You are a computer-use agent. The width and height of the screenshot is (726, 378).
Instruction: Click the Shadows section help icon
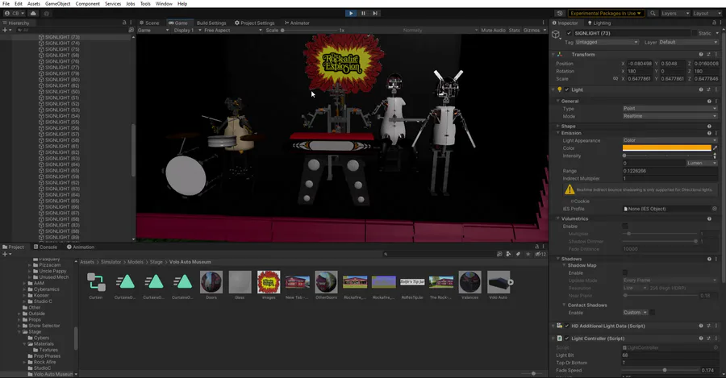click(709, 259)
